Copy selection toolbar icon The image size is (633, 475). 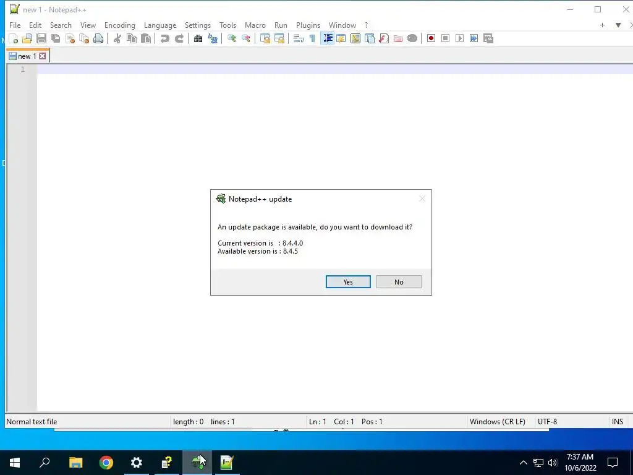(132, 39)
